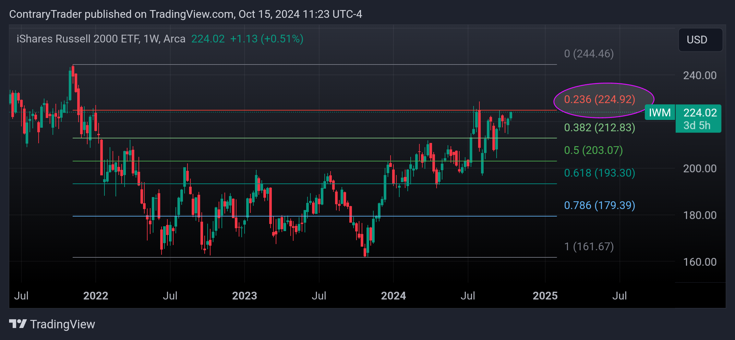Click the 0 (244.46) Fibonacci label
This screenshot has height=340, width=735.
tap(589, 53)
